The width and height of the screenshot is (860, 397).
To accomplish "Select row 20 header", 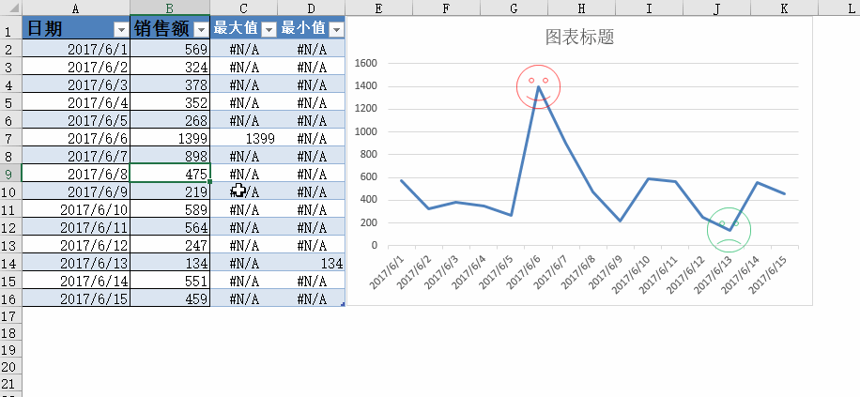I will click(x=10, y=367).
